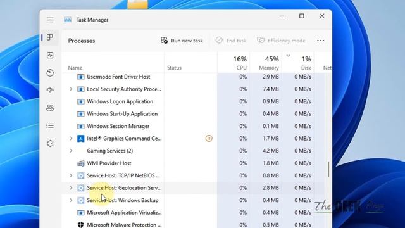Click the Run new task button
Image resolution: width=405 pixels, height=228 pixels.
click(182, 41)
